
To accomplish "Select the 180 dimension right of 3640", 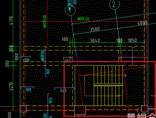I will pos(119,40).
